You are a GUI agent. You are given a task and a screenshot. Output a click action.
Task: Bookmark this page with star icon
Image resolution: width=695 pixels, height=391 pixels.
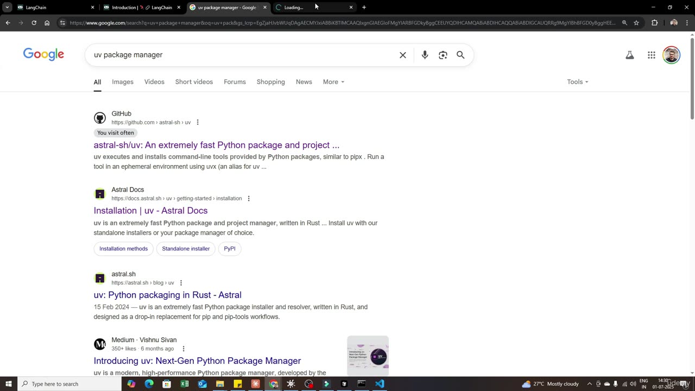click(x=636, y=23)
